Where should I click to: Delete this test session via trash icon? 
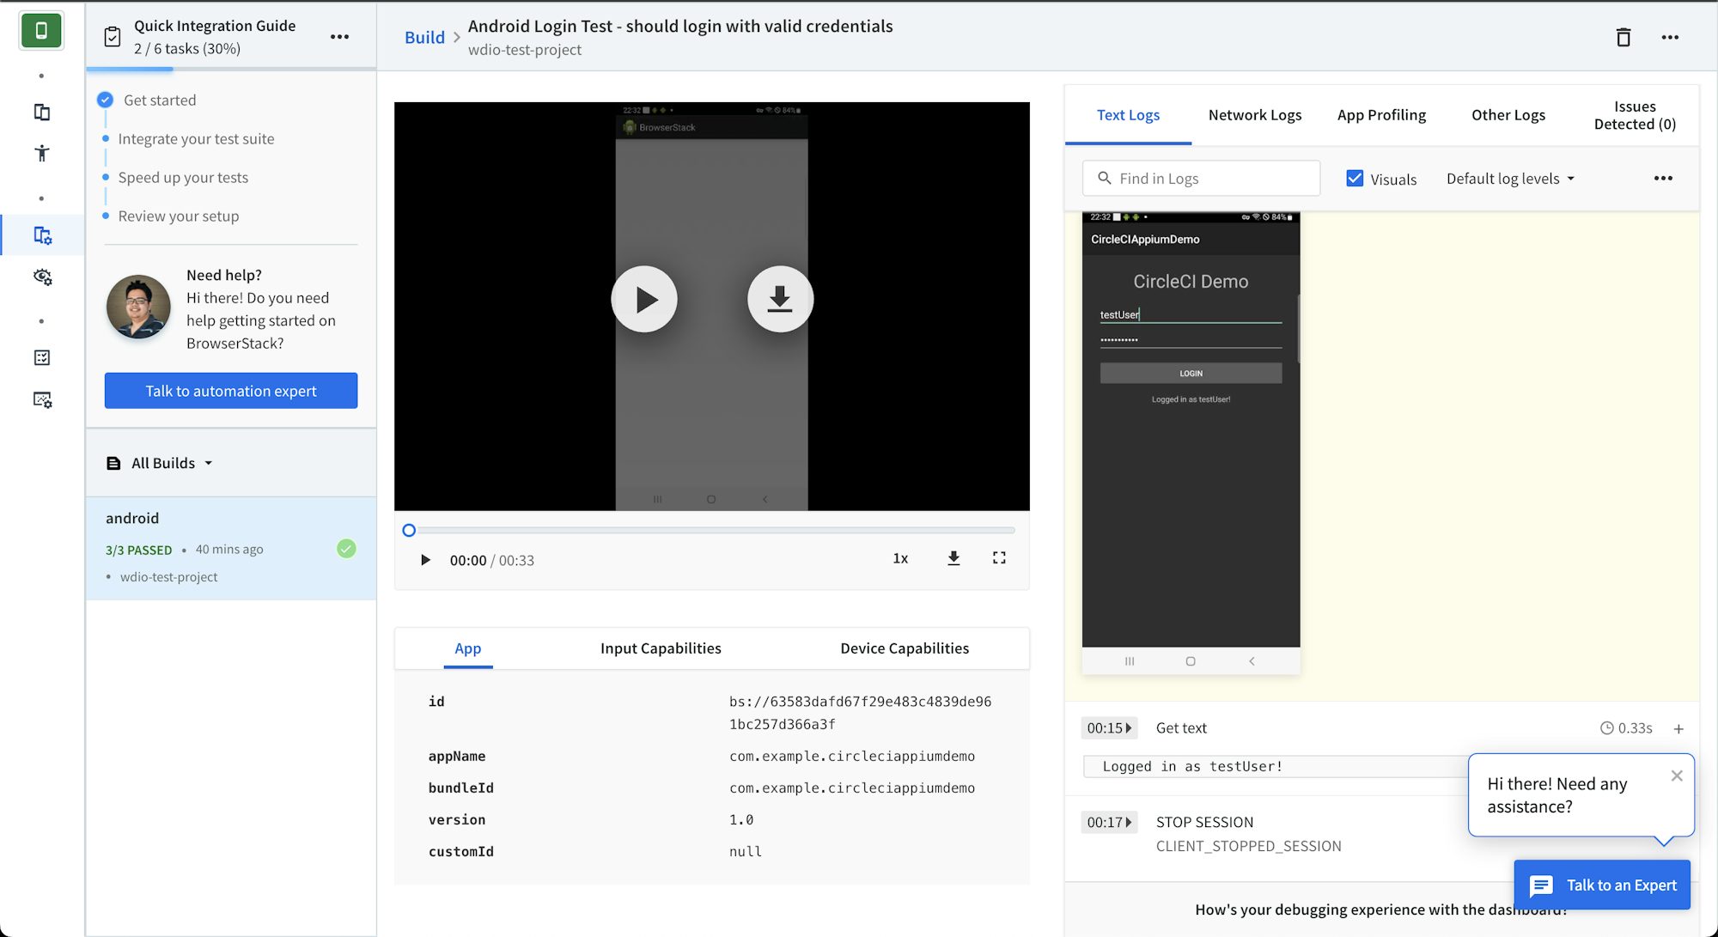pos(1623,37)
